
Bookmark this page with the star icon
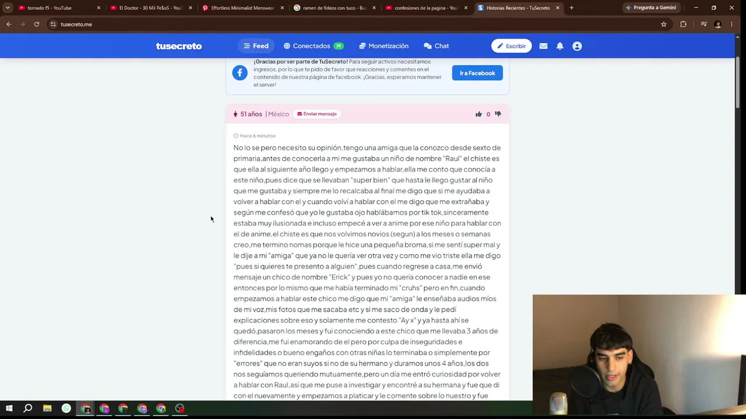point(663,24)
